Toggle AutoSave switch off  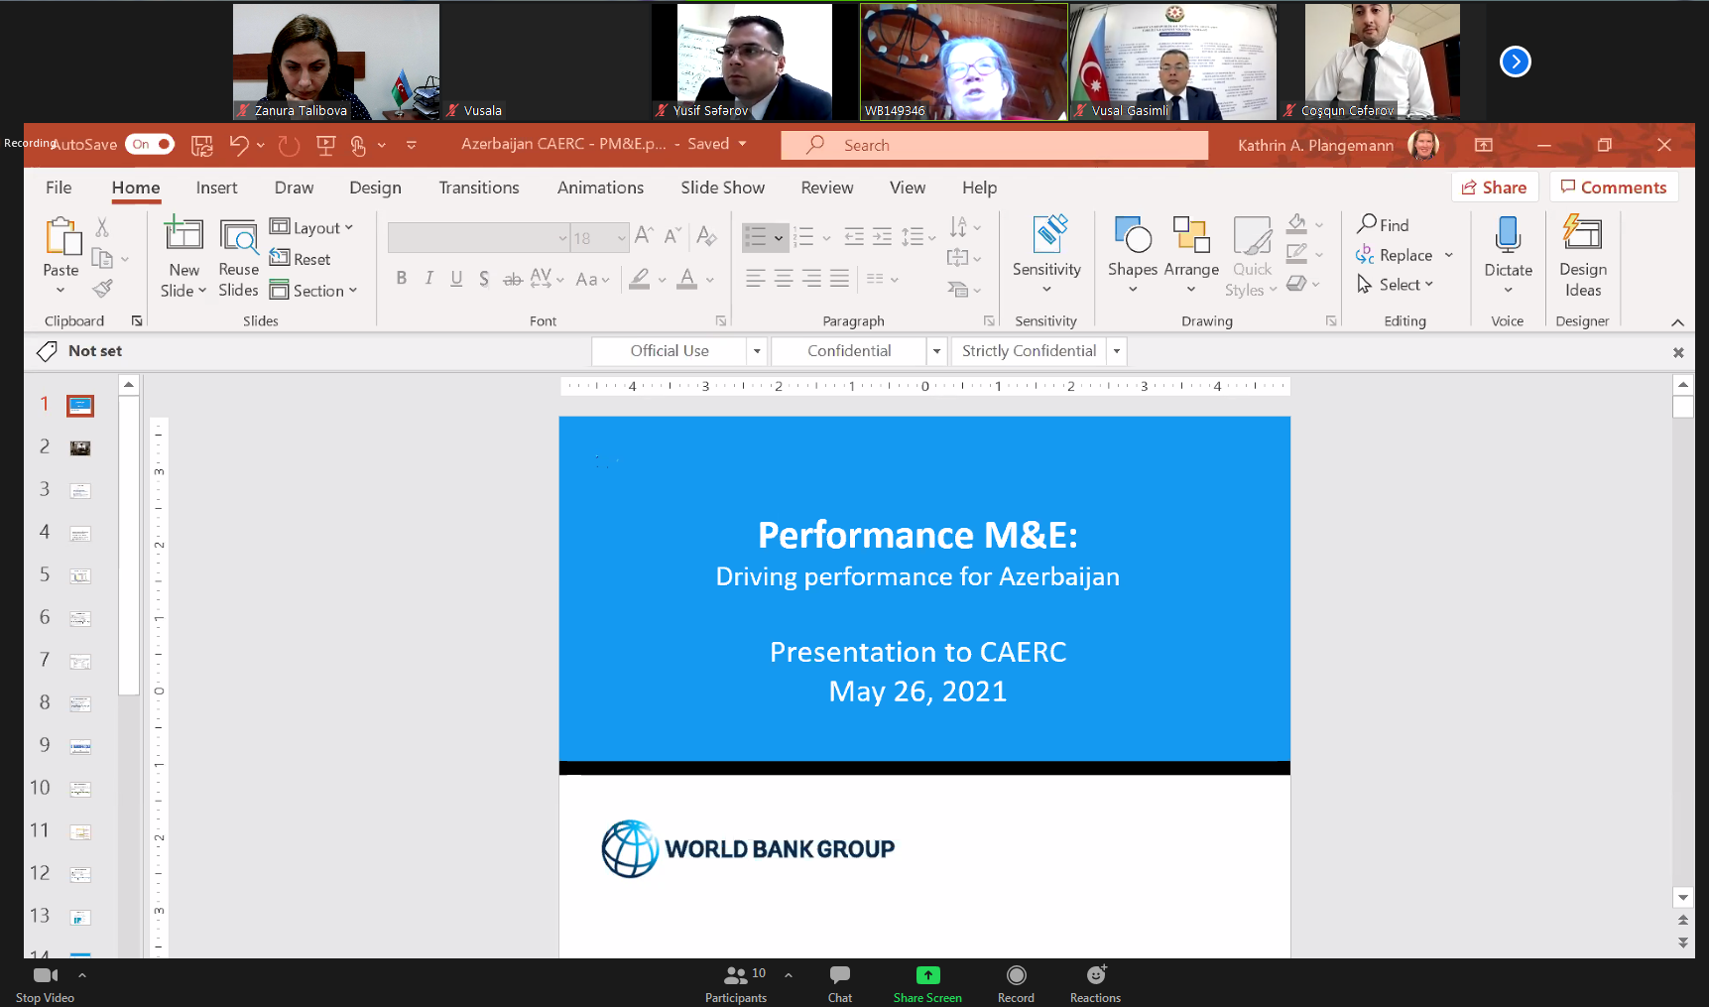pyautogui.click(x=149, y=145)
